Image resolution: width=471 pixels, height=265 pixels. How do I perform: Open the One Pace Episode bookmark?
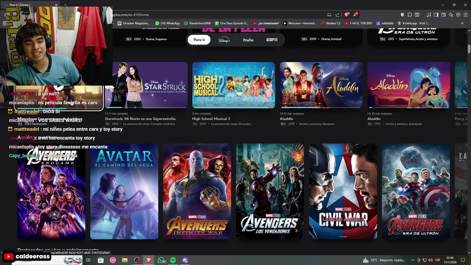pyautogui.click(x=231, y=23)
